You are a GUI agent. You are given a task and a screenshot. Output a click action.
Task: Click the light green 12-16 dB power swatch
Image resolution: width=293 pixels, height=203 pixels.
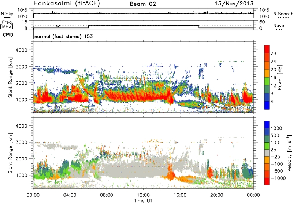click(267, 81)
